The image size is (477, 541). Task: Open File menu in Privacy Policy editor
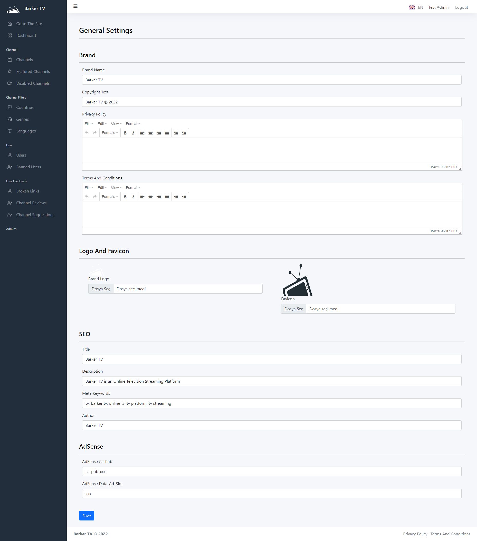click(89, 124)
